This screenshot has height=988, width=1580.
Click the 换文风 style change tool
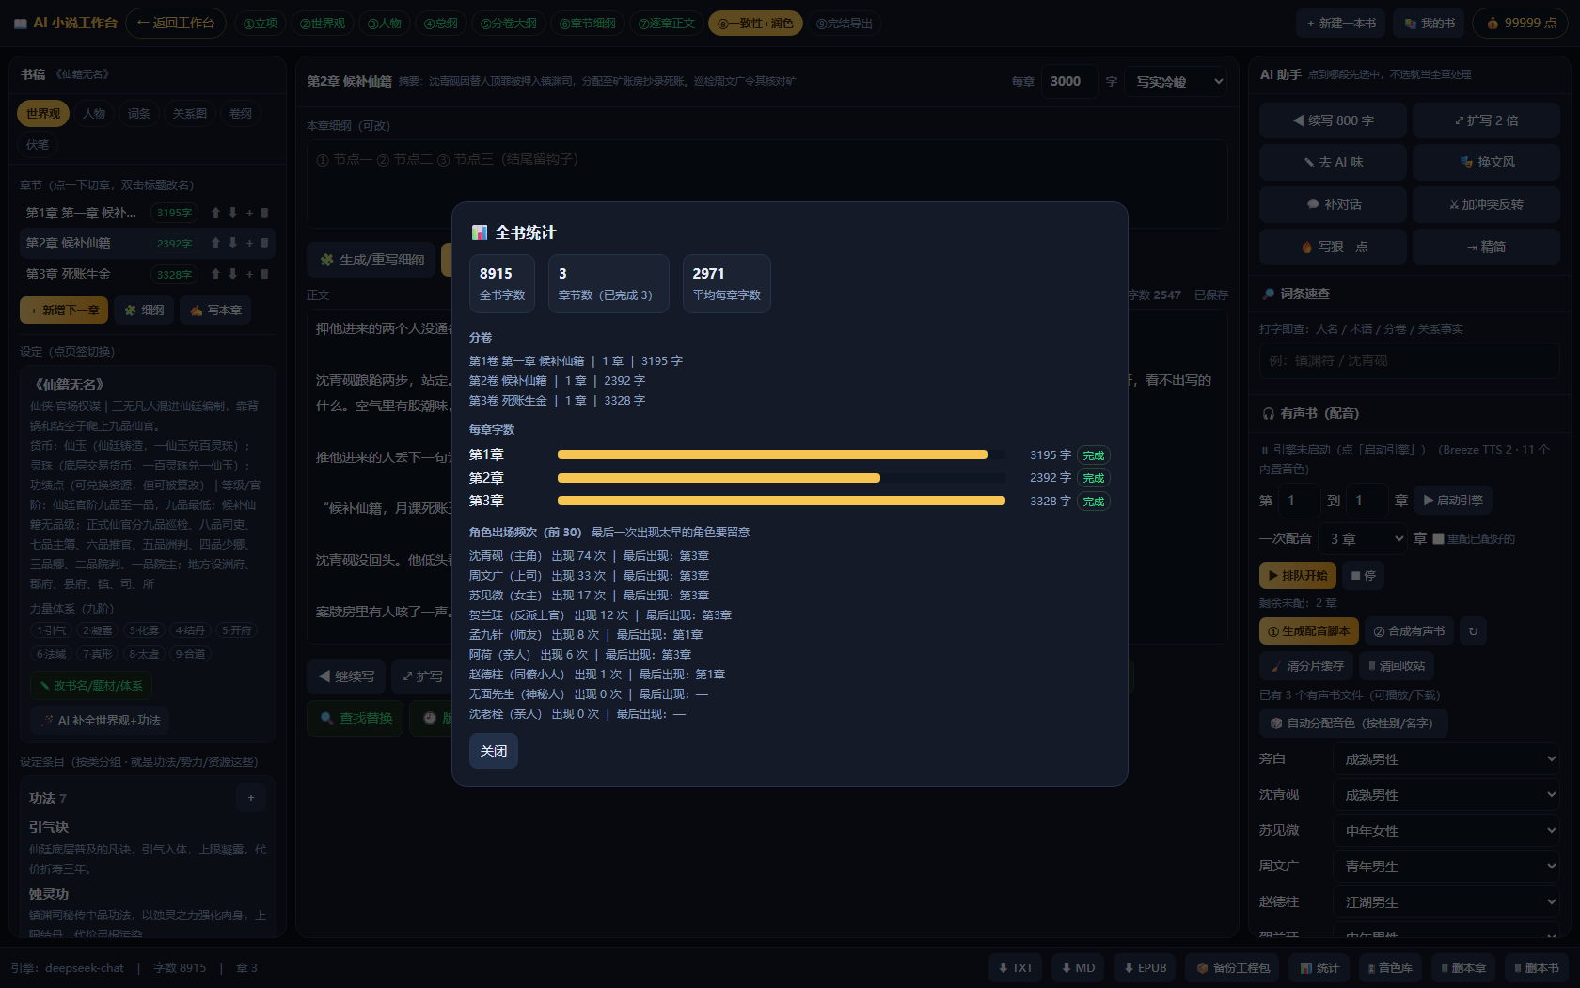[x=1486, y=162]
